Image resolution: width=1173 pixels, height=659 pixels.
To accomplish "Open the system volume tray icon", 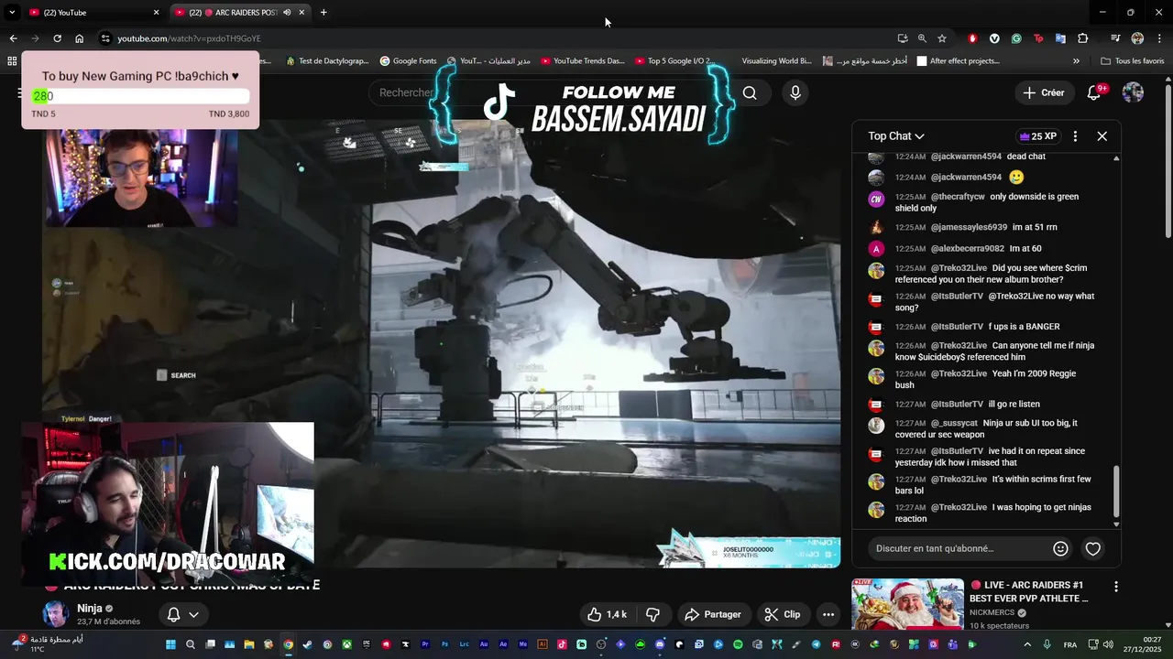I will point(1108,644).
